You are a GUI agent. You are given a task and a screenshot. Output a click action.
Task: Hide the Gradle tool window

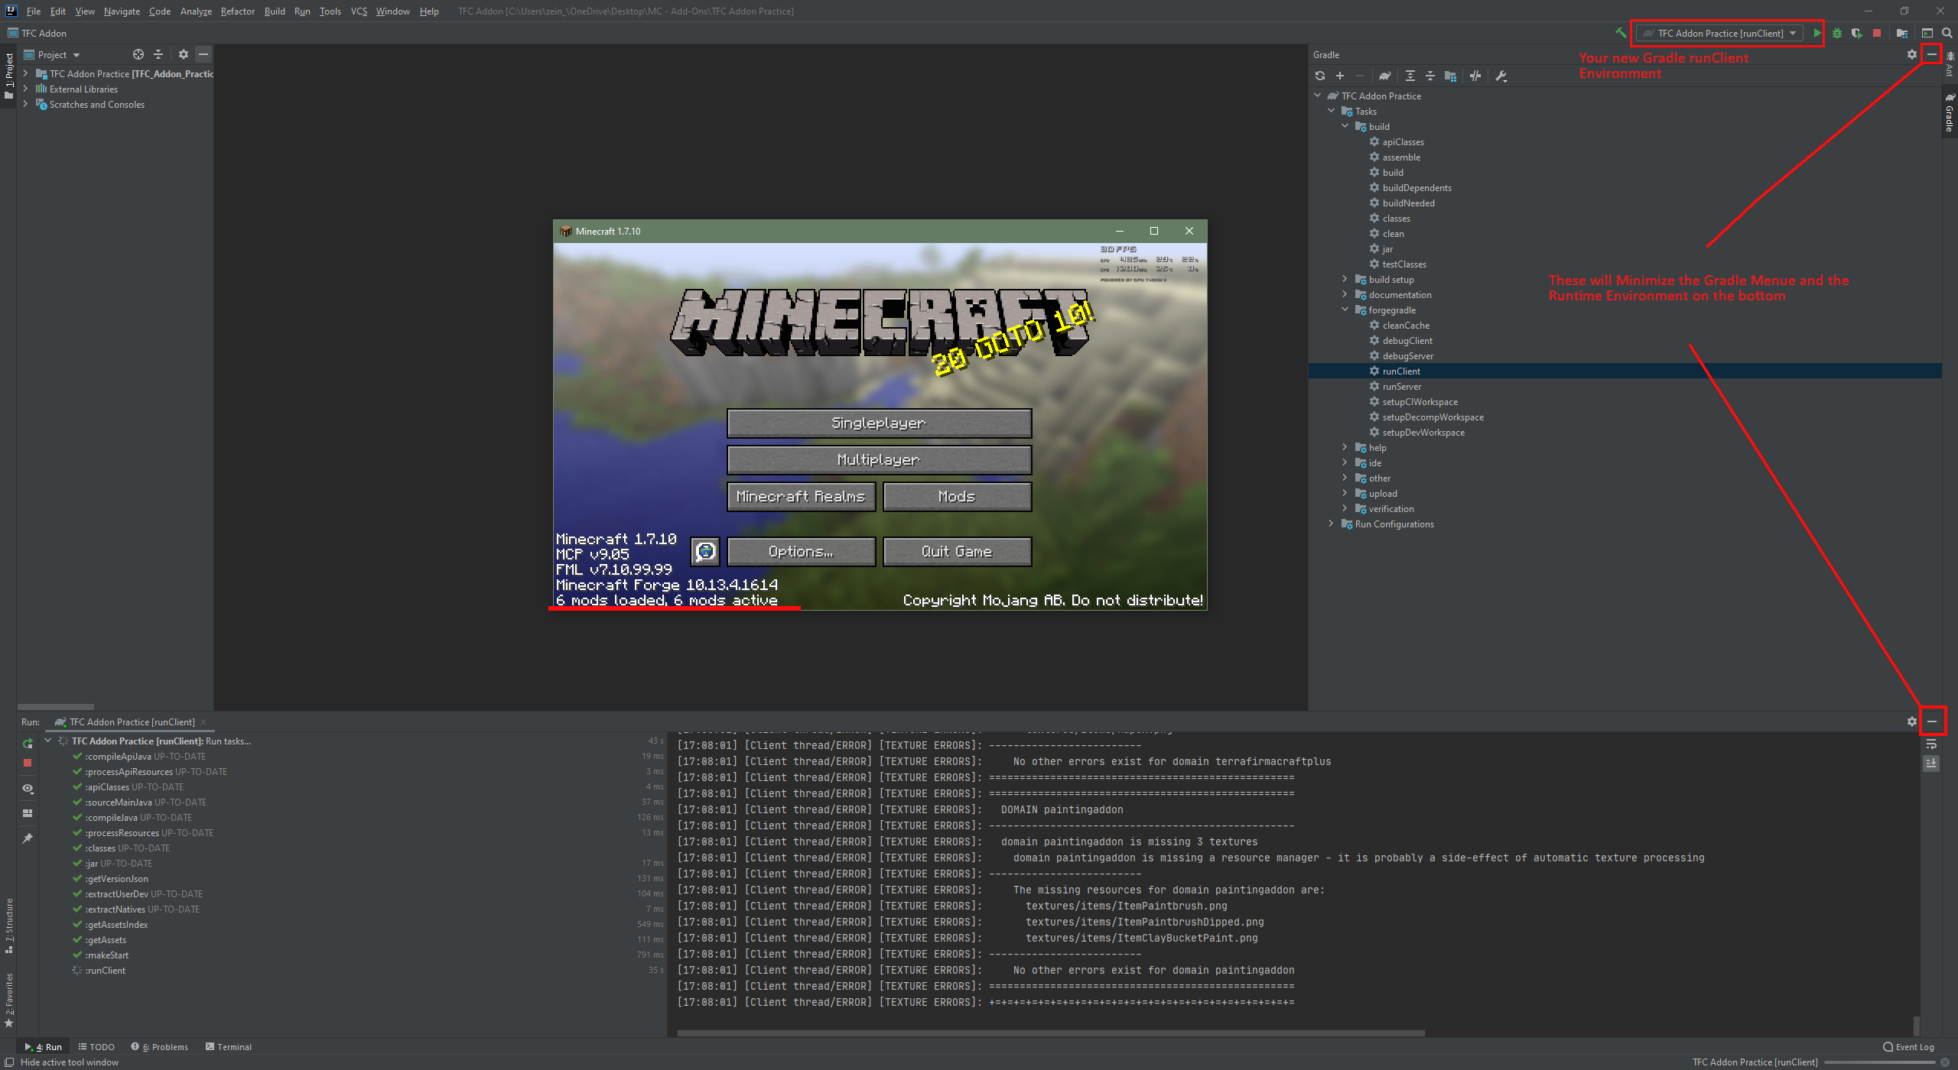tap(1931, 54)
